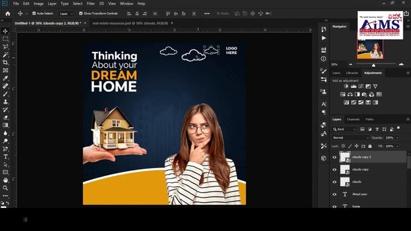
Task: Open the Opacity slider dropdown arrow
Action: point(398,138)
